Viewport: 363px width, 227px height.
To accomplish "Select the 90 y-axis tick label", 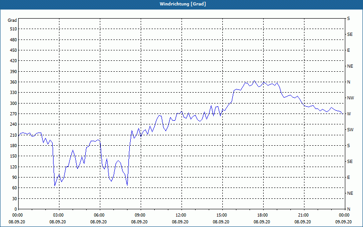I will [15, 178].
